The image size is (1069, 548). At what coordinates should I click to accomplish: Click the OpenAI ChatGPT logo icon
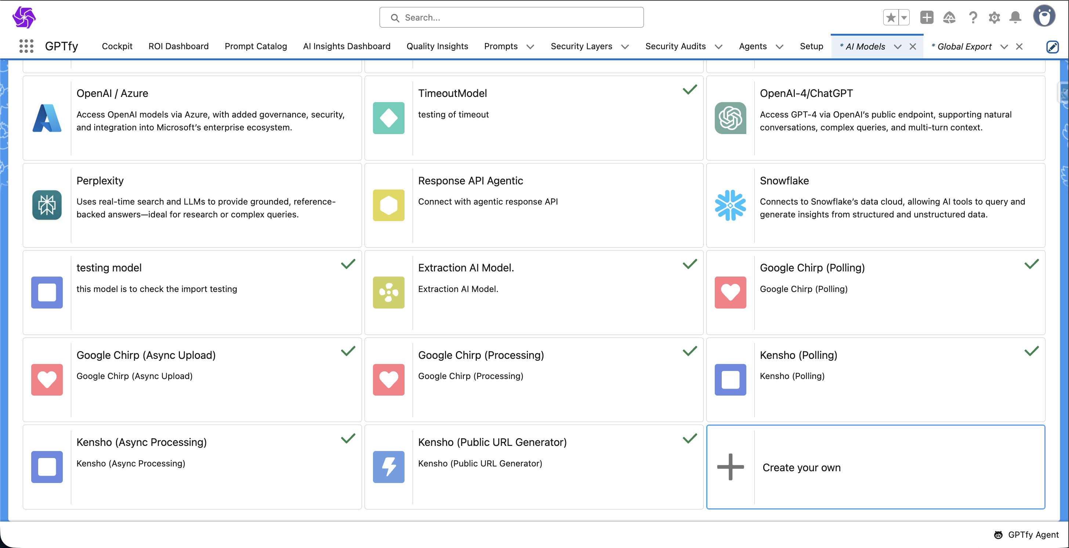tap(730, 118)
